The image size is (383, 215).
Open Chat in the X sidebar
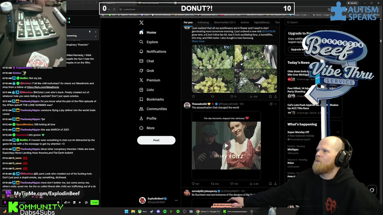(x=147, y=61)
